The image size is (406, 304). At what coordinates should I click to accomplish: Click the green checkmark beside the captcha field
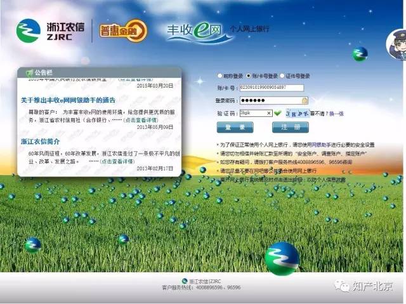click(278, 113)
